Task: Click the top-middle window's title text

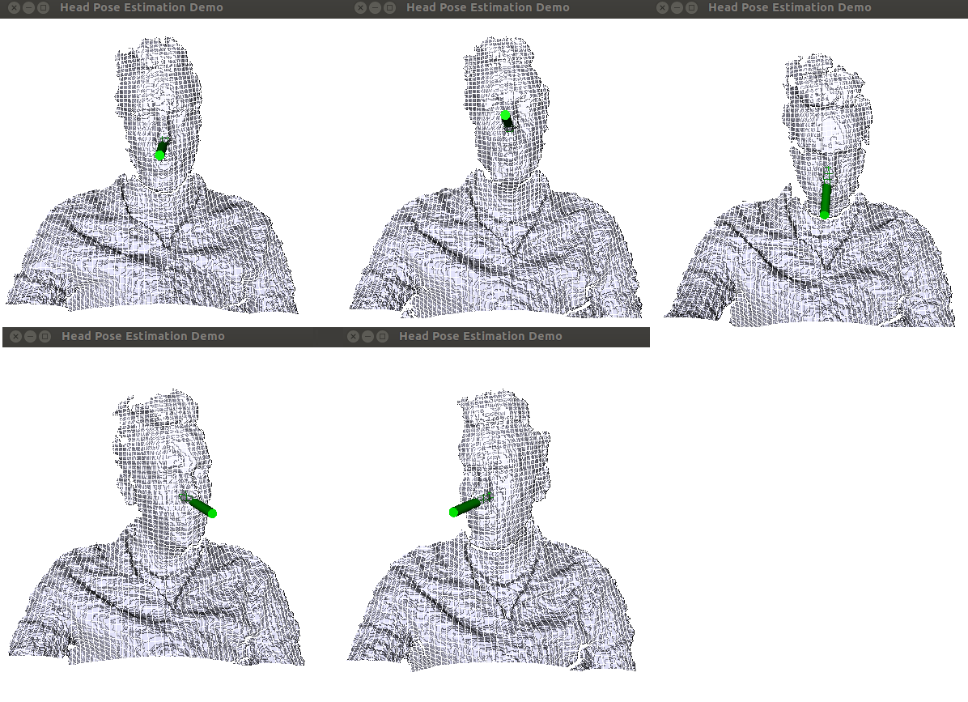Action: point(488,7)
